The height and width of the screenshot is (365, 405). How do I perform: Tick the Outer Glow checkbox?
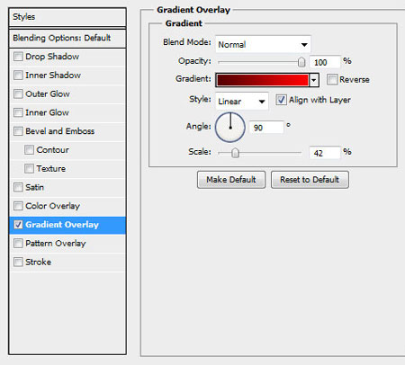18,93
